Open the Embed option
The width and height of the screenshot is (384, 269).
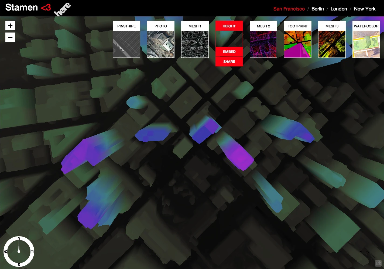point(229,52)
